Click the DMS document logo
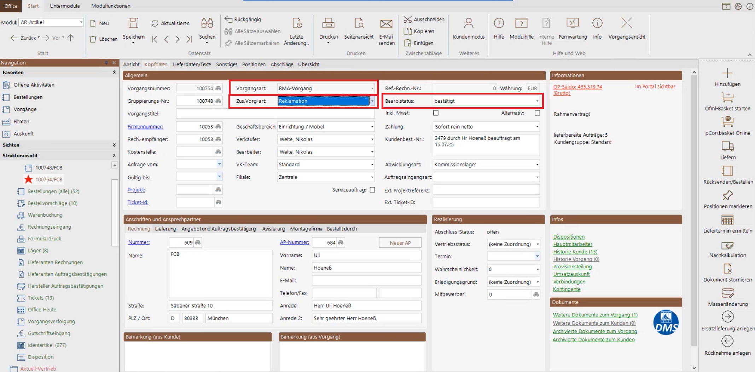 (666, 323)
